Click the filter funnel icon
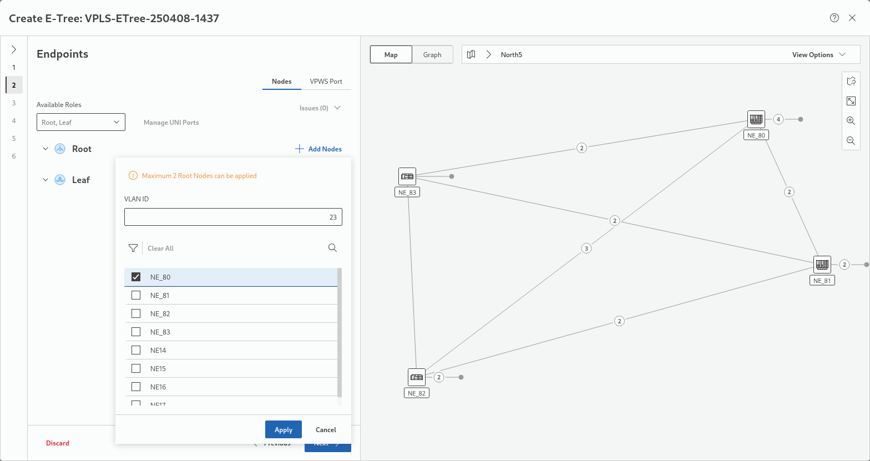The image size is (870, 461). click(x=133, y=248)
